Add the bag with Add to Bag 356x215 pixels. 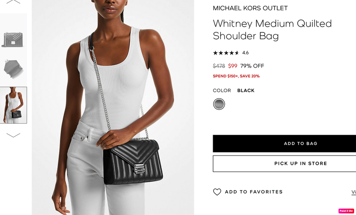click(284, 143)
